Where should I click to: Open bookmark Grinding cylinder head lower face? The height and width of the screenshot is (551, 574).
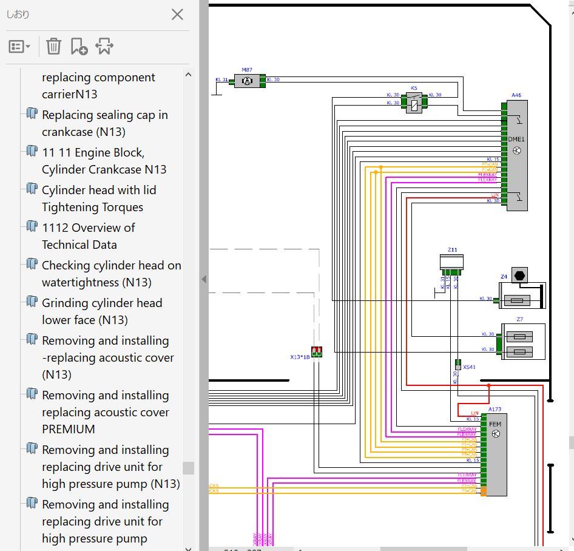click(102, 311)
